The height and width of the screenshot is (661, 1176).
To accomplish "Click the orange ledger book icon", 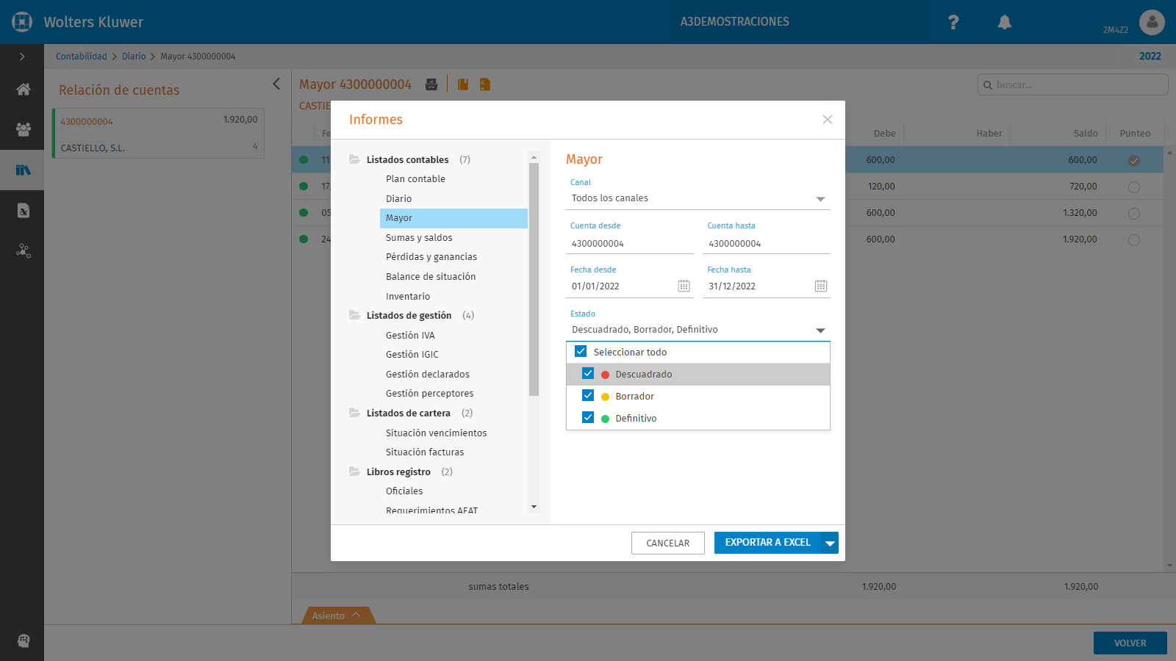I will [463, 84].
